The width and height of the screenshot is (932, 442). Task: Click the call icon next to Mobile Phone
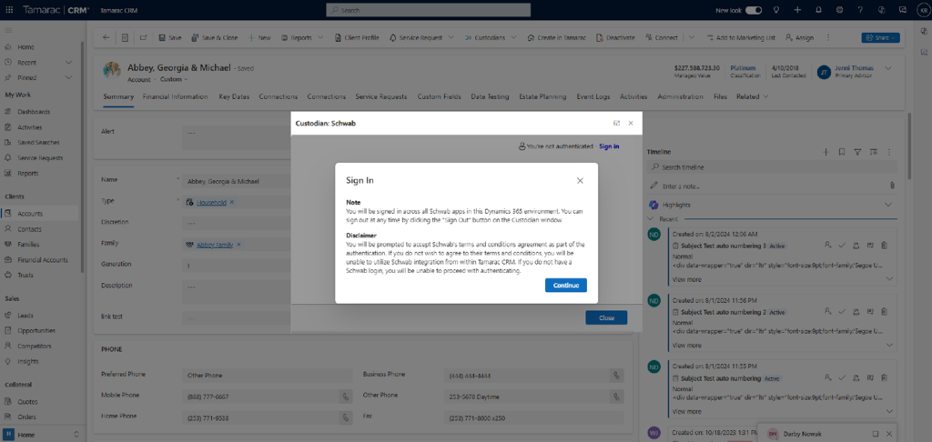pyautogui.click(x=345, y=397)
